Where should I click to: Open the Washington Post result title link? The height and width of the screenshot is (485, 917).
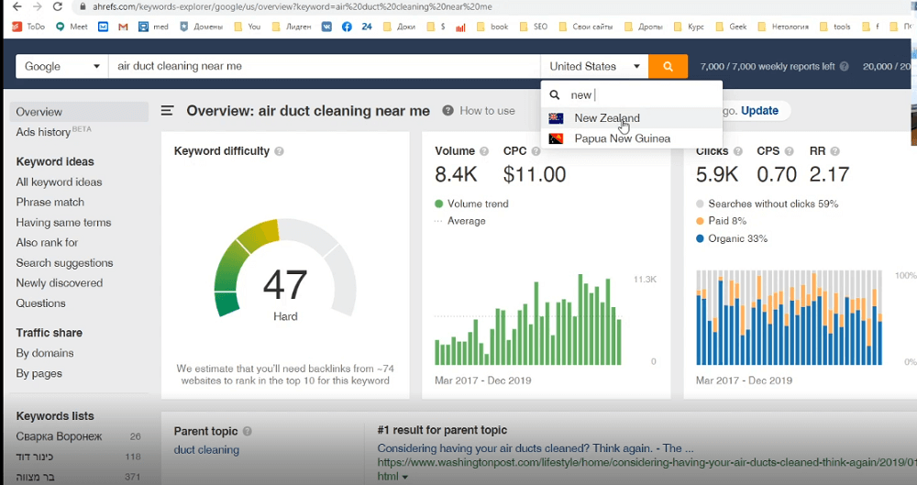[536, 448]
